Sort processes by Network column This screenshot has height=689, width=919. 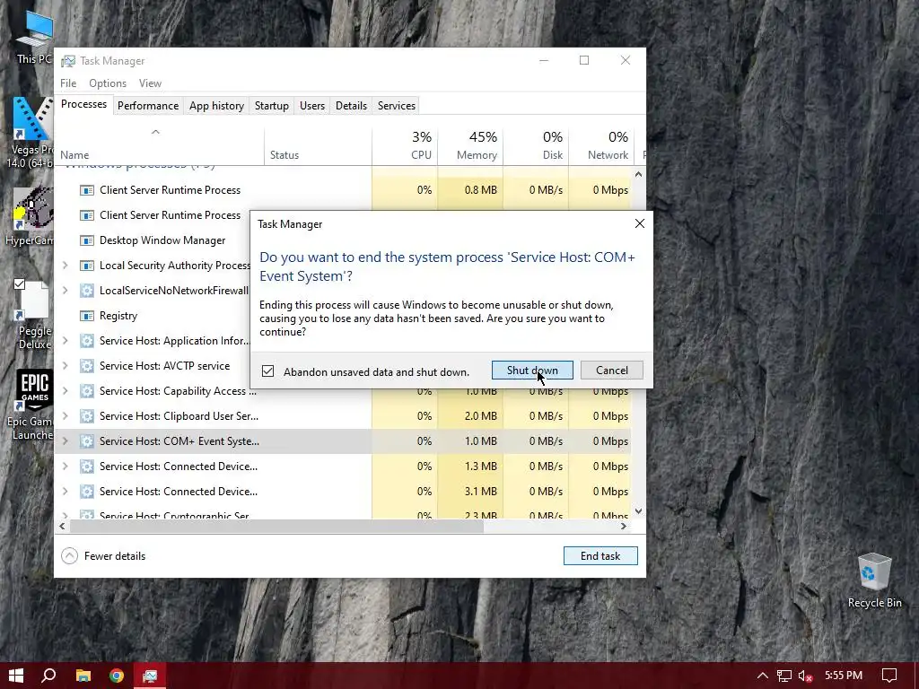[x=602, y=146]
